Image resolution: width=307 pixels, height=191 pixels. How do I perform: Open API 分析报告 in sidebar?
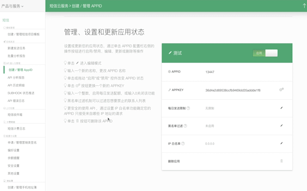coord(16,78)
